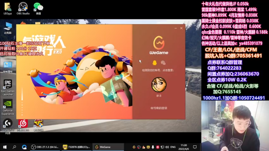Select the 控制面板 Control Panel icon
269x151 pixels.
tap(8, 67)
